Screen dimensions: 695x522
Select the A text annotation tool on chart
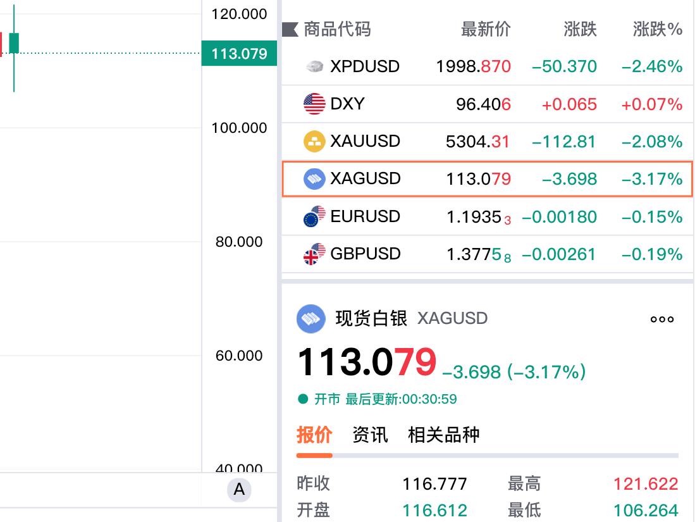pyautogui.click(x=238, y=490)
